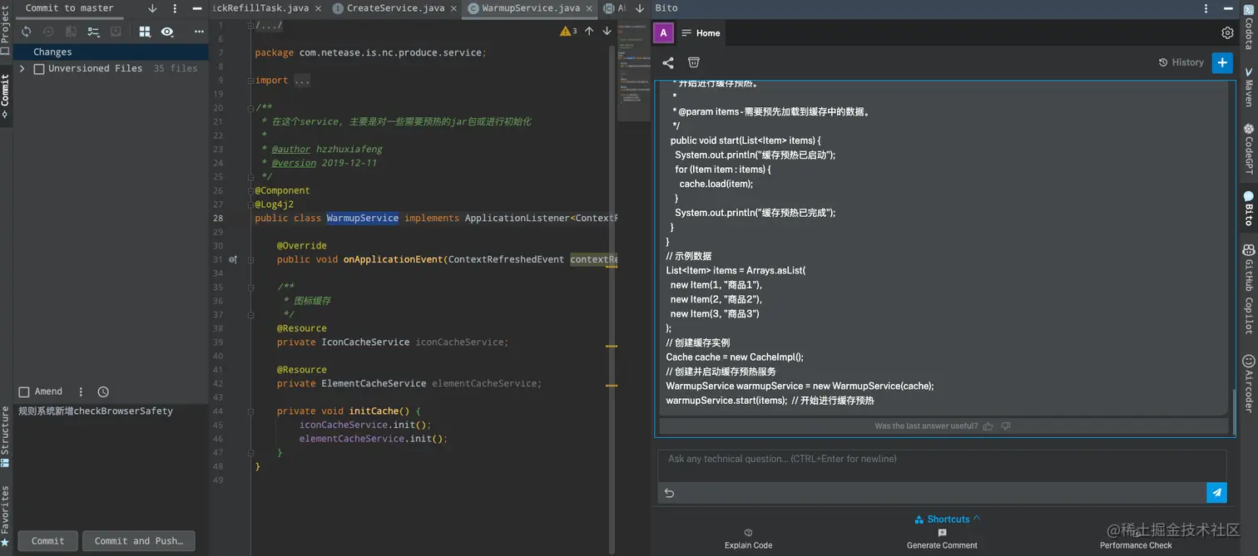The image size is (1258, 556).
Task: Enable the Amend checkbox
Action: [24, 391]
